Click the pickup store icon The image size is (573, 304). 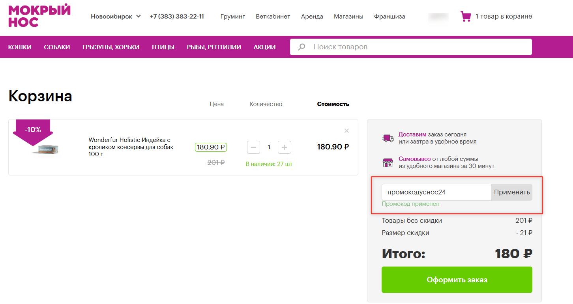pyautogui.click(x=388, y=162)
